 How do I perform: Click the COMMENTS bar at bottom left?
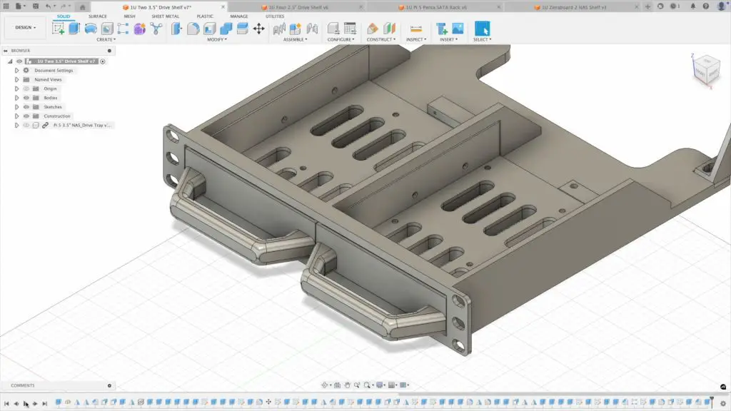(21, 385)
